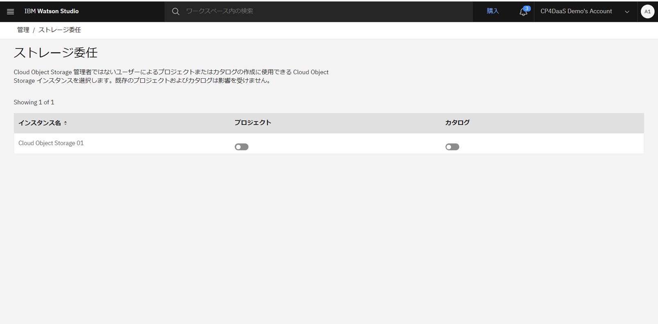Viewport: 658px width, 324px height.
Task: Click the ストレージ委任 page heading
Action: click(x=56, y=53)
